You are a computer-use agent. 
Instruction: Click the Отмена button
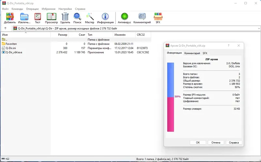216,142
